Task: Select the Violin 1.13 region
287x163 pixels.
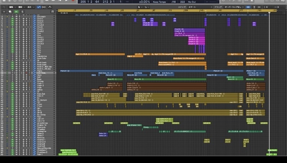Action: [166, 84]
